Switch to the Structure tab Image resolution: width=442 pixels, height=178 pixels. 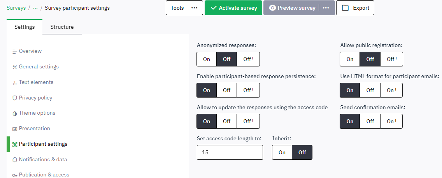point(62,27)
